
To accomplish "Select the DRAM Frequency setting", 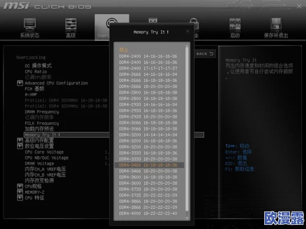I will point(42,112).
